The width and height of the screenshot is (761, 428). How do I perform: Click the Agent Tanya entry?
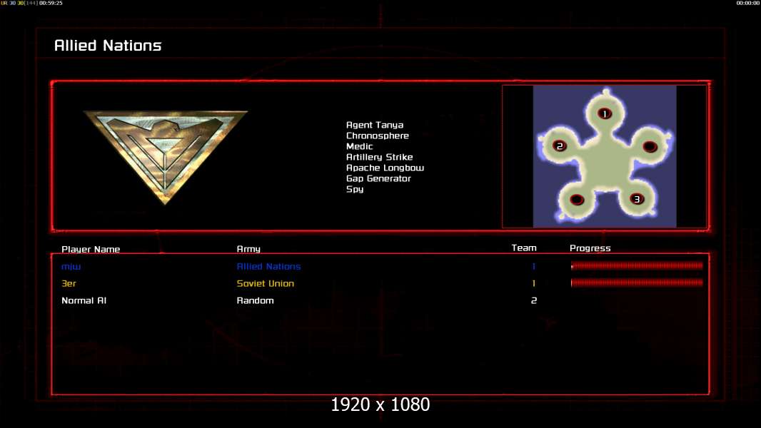(x=375, y=125)
